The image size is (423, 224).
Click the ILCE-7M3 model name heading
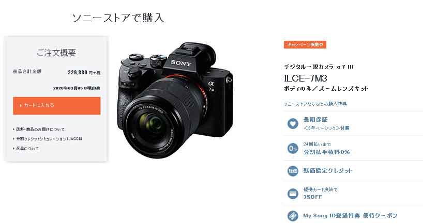(x=306, y=78)
